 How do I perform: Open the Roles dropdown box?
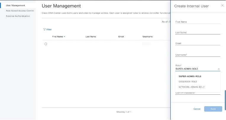tap(198, 69)
